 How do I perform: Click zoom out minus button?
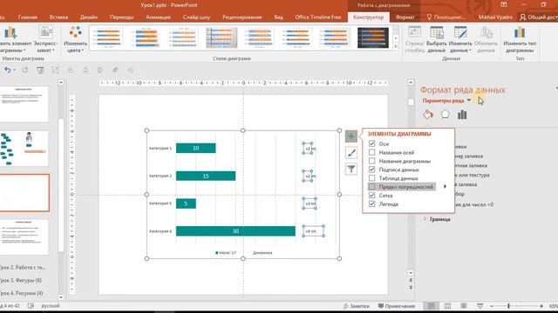click(x=492, y=306)
